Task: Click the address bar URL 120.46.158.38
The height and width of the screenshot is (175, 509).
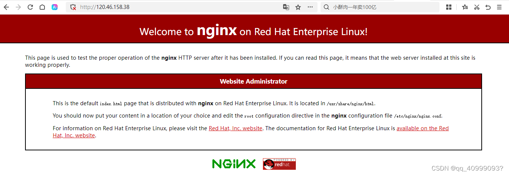Action: [105, 7]
